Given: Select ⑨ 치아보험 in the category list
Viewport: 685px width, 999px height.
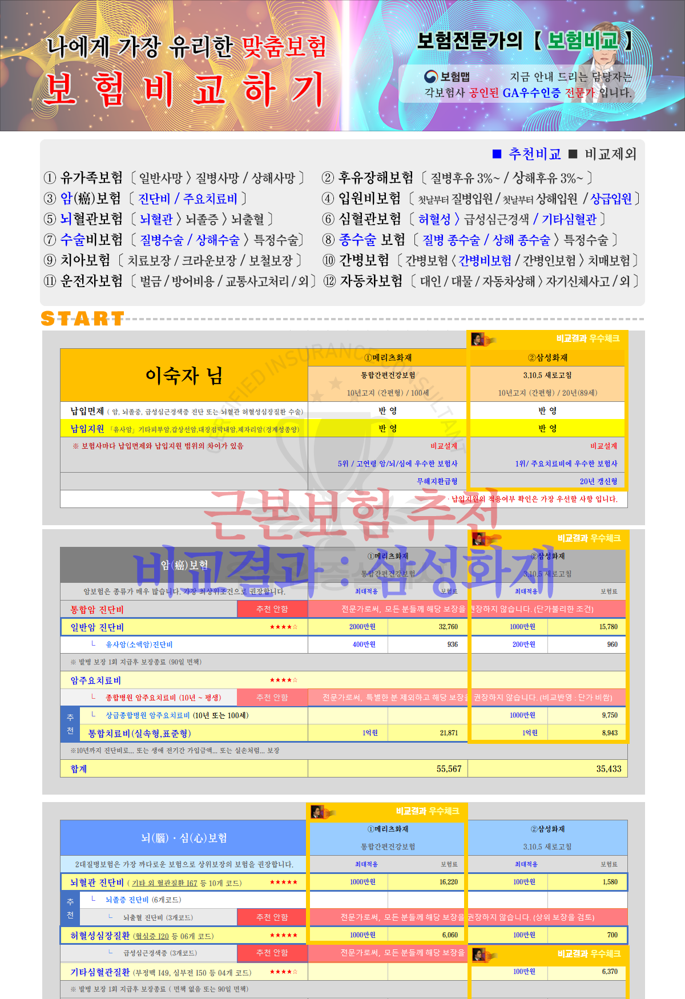Looking at the screenshot, I should (77, 260).
